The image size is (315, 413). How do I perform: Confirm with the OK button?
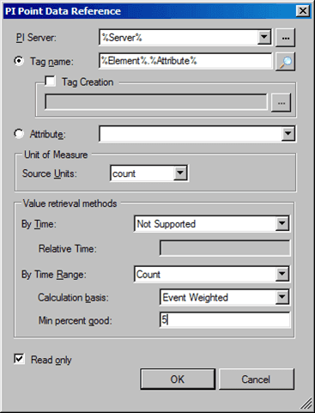[178, 380]
